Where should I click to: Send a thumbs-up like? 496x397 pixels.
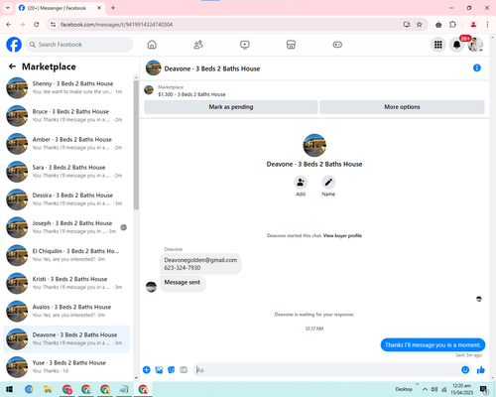tap(481, 370)
